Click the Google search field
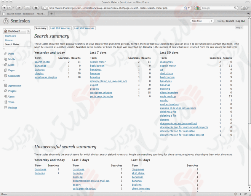The width and height of the screenshot is (251, 196). pyautogui.click(x=217, y=8)
